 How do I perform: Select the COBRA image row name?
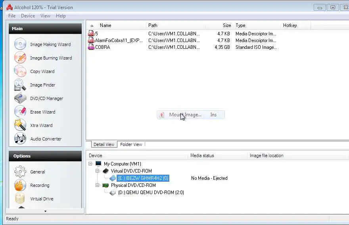pyautogui.click(x=103, y=47)
